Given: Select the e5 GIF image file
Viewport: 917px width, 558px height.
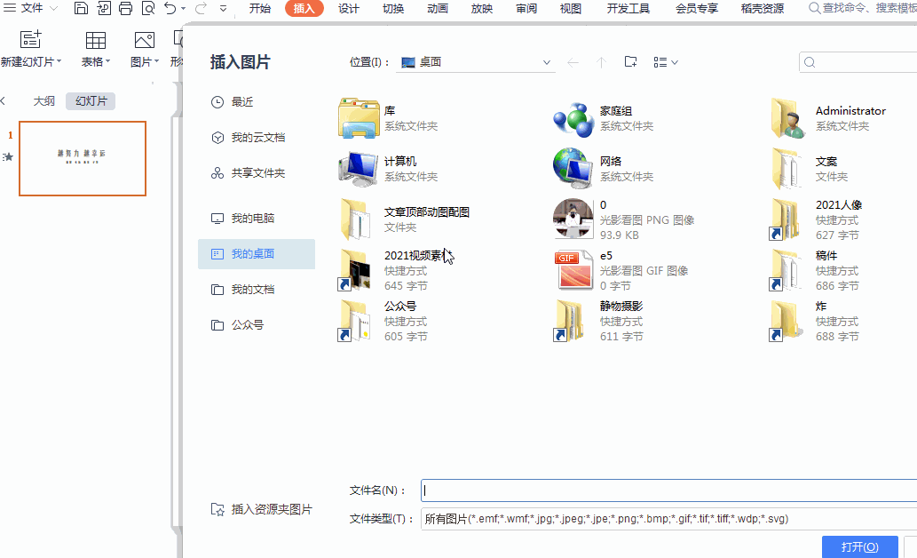Looking at the screenshot, I should 574,270.
